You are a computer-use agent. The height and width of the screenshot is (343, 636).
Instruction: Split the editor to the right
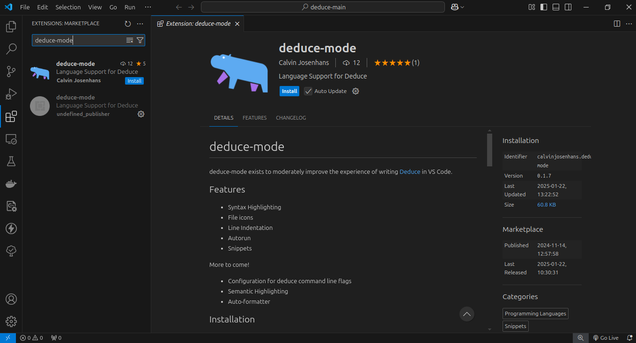click(617, 24)
